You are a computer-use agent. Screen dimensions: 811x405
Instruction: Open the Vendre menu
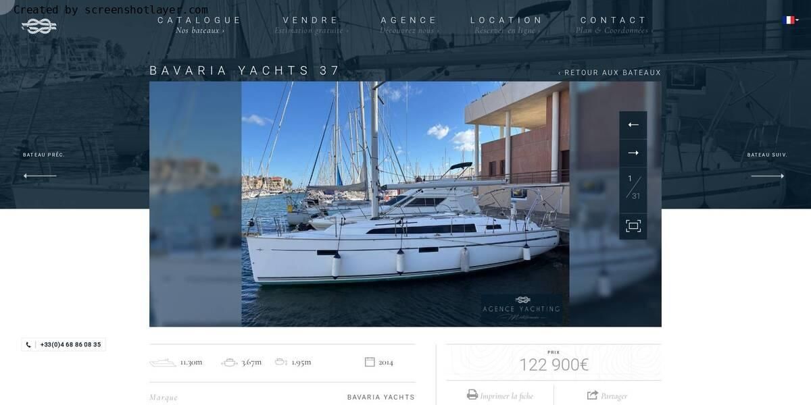click(312, 20)
